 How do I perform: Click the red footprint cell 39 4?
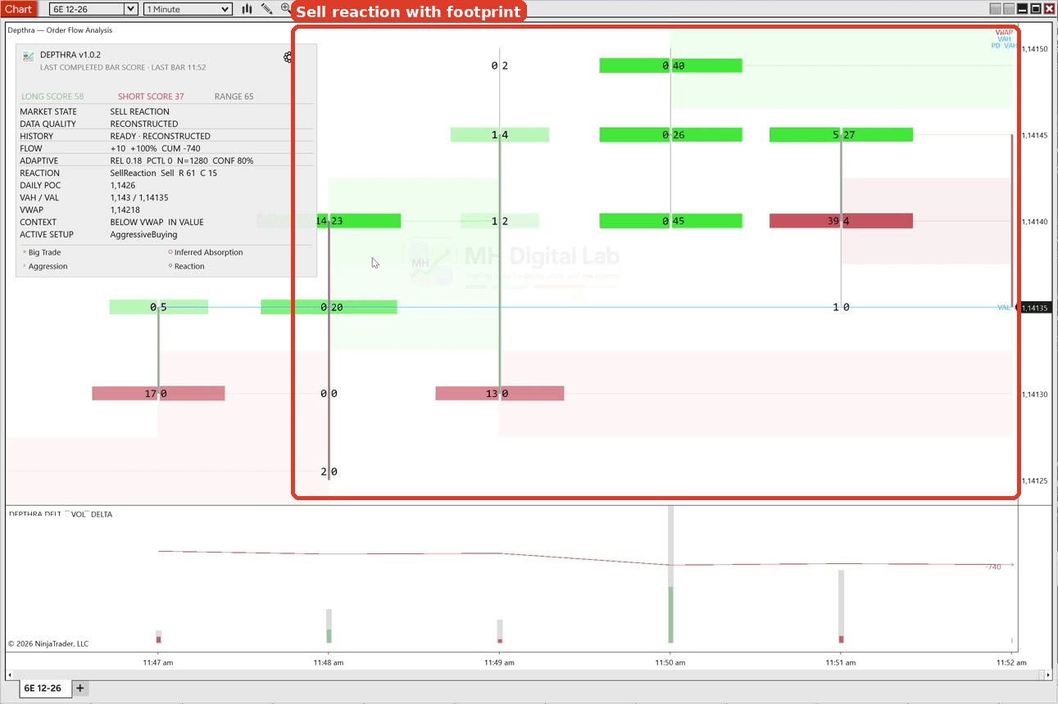pos(842,221)
